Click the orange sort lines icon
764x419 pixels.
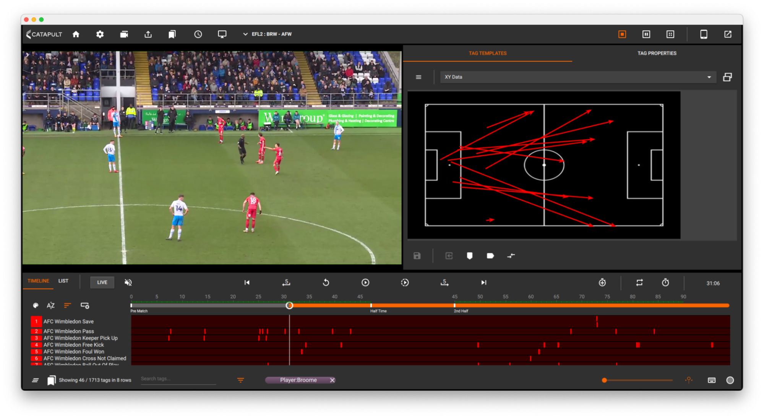pyautogui.click(x=67, y=305)
